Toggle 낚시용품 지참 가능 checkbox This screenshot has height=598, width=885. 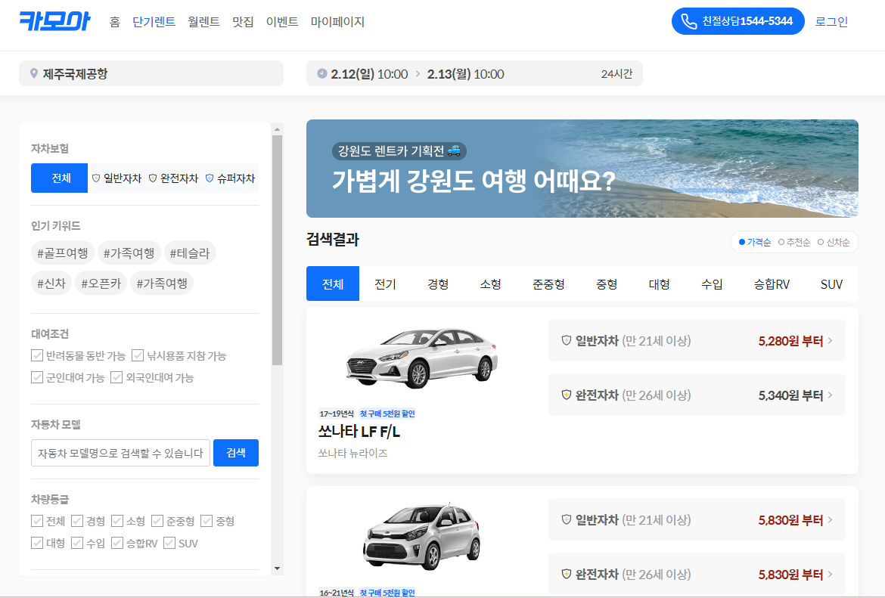[138, 355]
